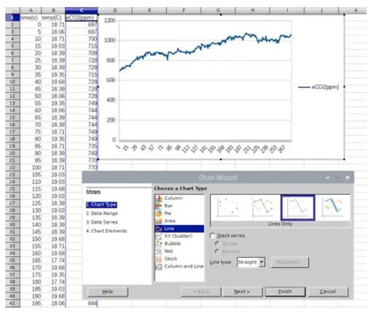The width and height of the screenshot is (372, 317).
Task: Click the temp(C) header cell
Action: pyautogui.click(x=53, y=18)
